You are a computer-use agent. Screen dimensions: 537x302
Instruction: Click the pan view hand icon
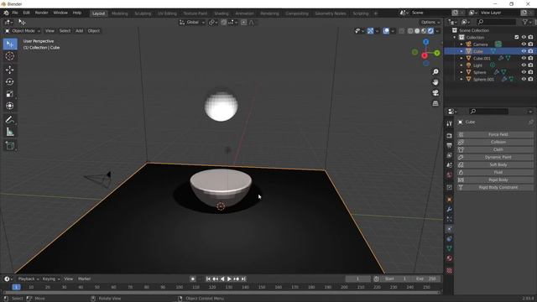435,82
